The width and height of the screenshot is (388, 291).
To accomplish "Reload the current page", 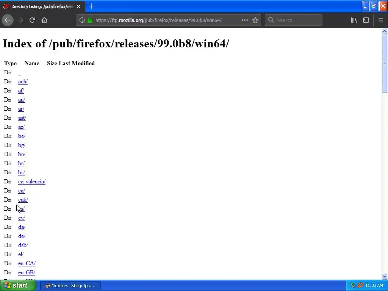I will [32, 20].
